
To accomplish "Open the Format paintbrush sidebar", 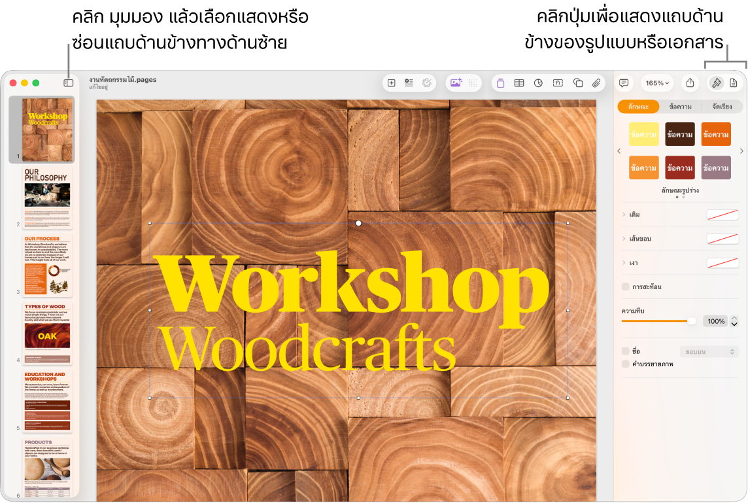I will coord(716,83).
